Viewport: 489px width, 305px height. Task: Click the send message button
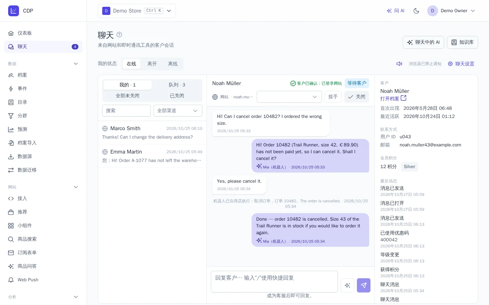point(364,285)
